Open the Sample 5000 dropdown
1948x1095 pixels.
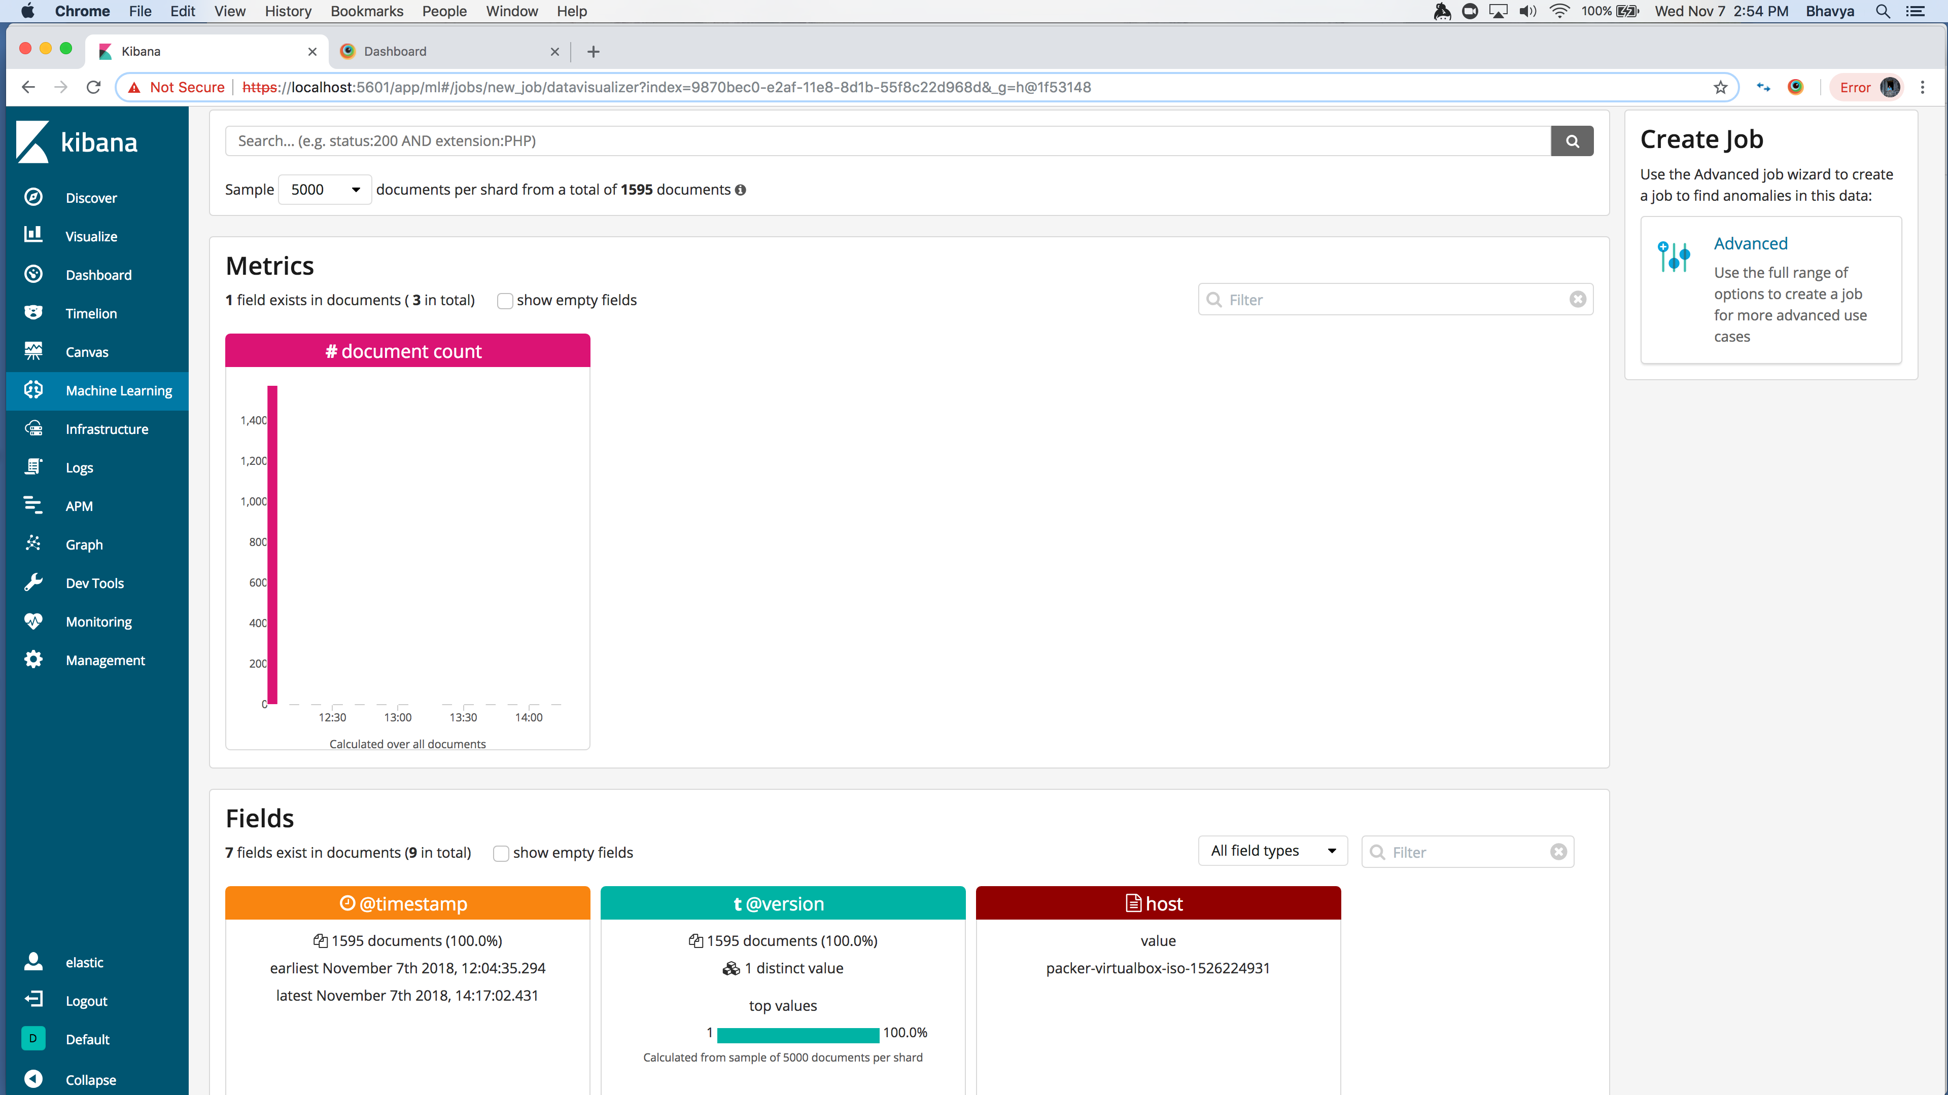tap(325, 190)
